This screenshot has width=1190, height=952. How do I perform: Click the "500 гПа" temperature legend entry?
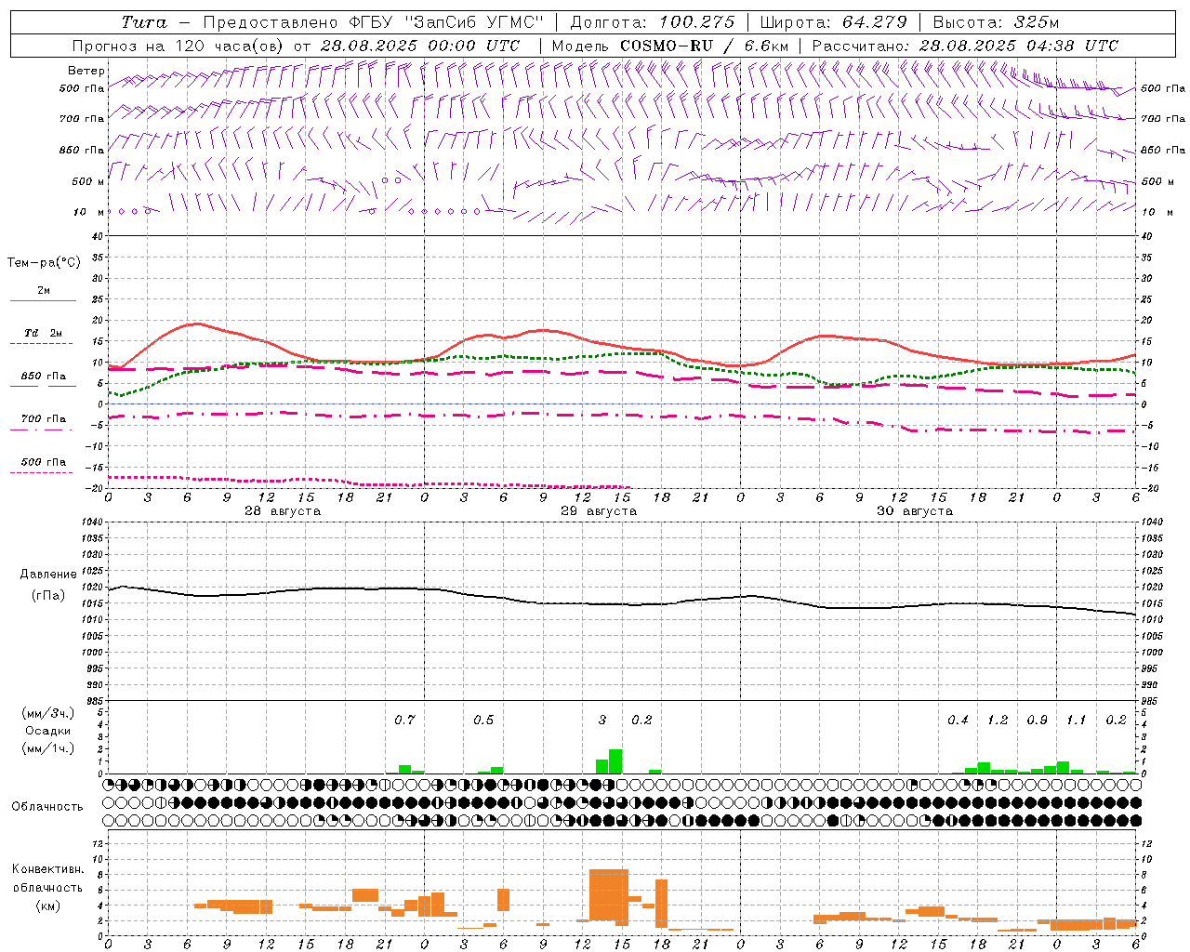point(44,462)
